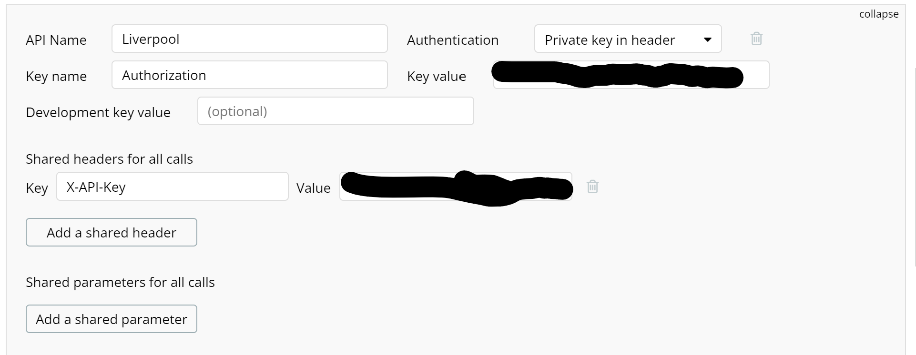916x355 pixels.
Task: Click the Add a shared parameter button
Action: click(x=112, y=319)
